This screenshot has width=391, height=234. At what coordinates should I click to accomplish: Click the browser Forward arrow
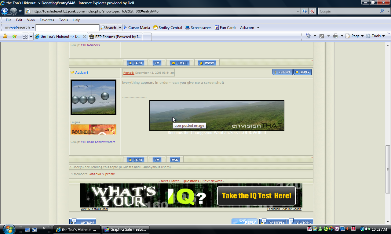pyautogui.click(x=13, y=11)
